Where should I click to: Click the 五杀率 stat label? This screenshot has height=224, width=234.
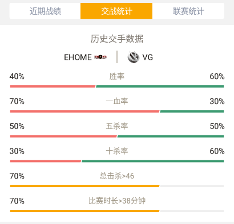point(117,126)
